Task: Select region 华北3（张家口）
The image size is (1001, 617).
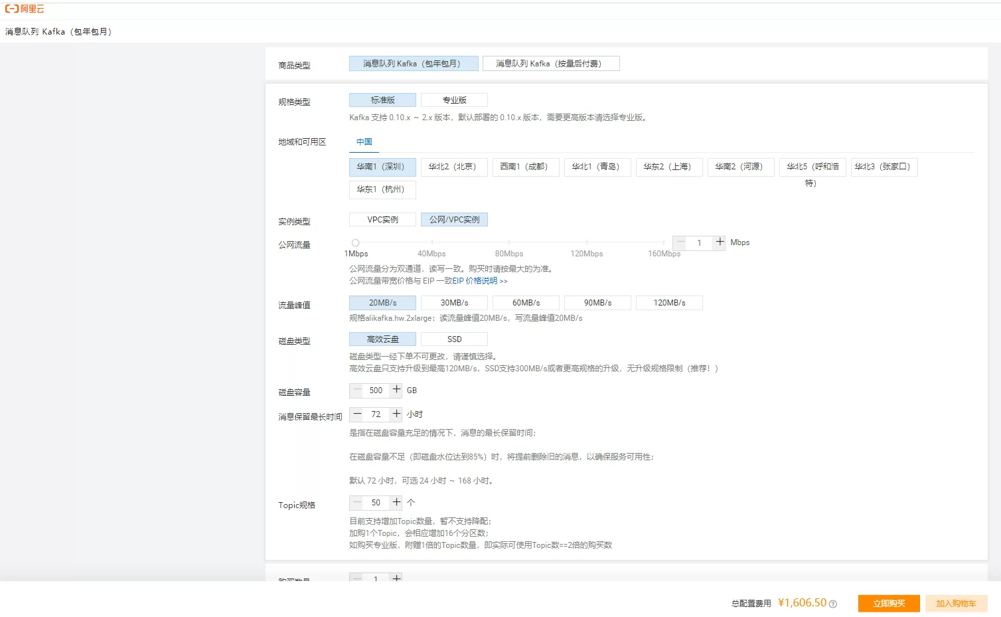Action: [884, 167]
